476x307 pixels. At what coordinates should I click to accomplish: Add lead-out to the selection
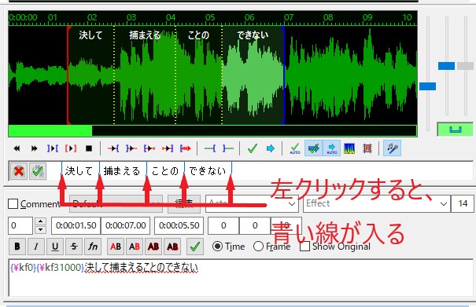227,148
